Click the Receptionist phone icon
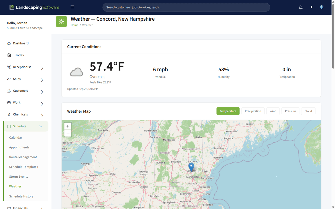 tap(9, 67)
